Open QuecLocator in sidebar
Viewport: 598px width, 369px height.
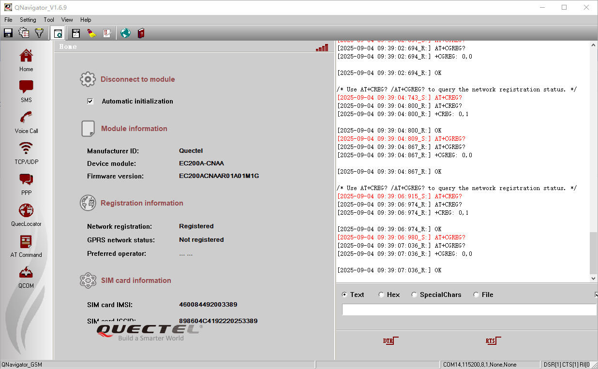pos(26,215)
